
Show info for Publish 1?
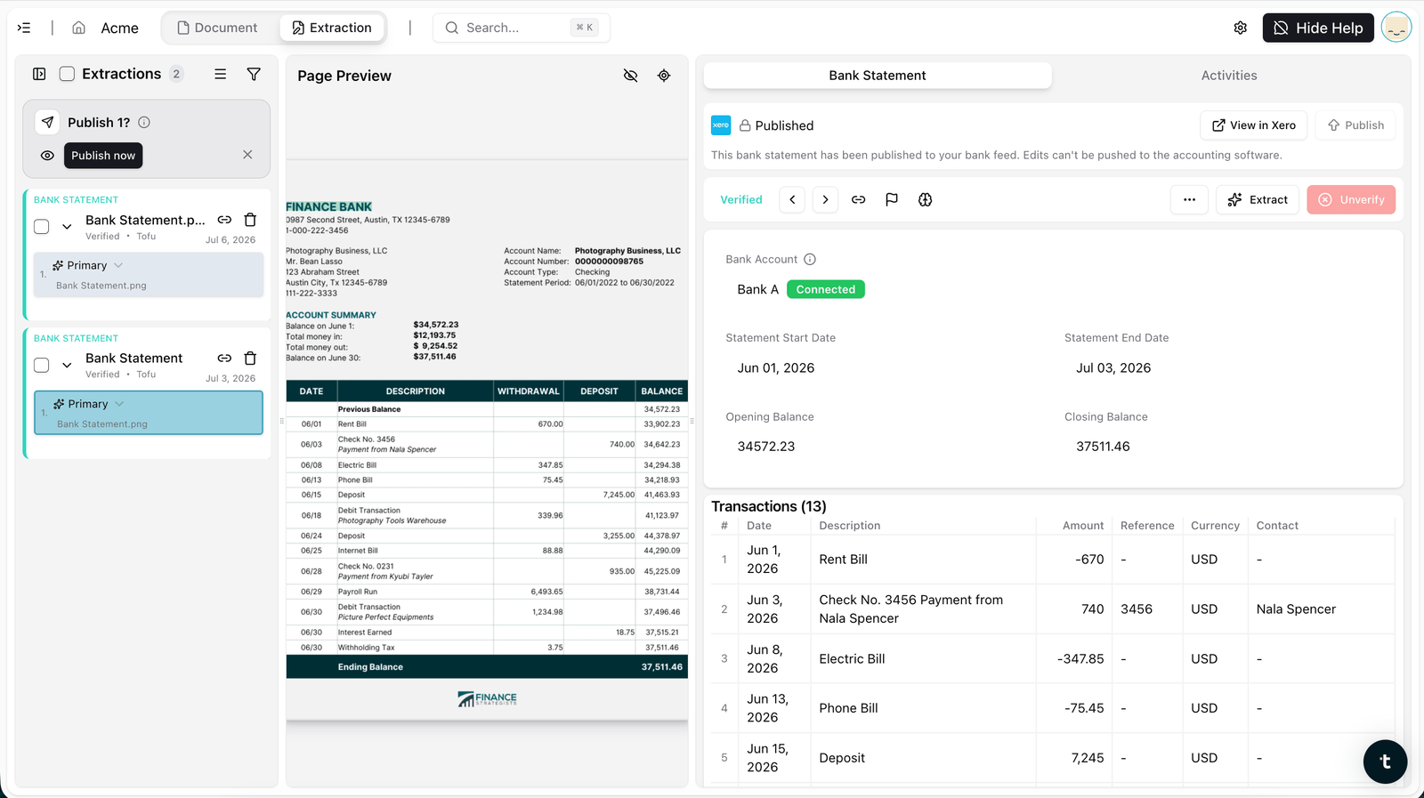[x=144, y=122]
